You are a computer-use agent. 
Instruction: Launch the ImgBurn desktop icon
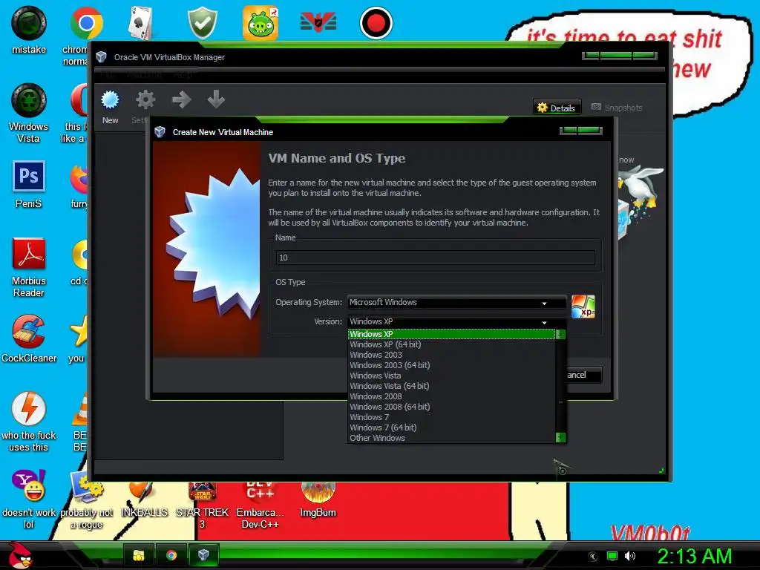coord(318,492)
